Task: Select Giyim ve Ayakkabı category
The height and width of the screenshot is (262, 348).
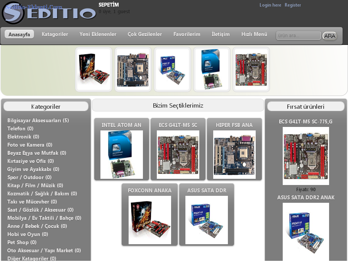Action: pos(33,169)
